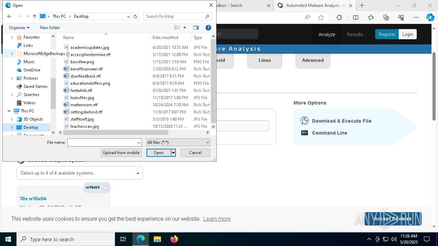Accept cookies on the banner
438x246 pixels.
click(x=393, y=219)
